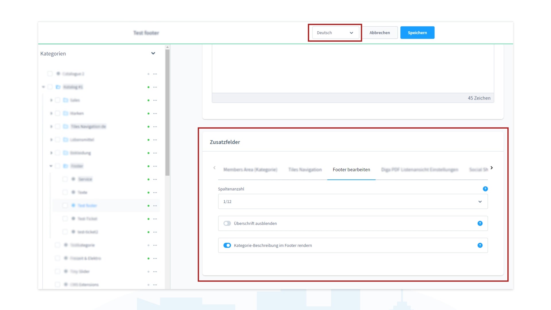The image size is (551, 310).
Task: Select the Footer bearbeiten tab
Action: 351,170
